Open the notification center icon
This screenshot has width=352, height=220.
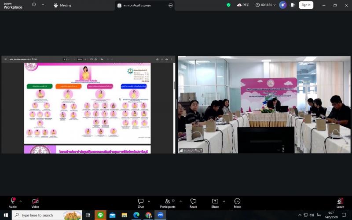344,215
